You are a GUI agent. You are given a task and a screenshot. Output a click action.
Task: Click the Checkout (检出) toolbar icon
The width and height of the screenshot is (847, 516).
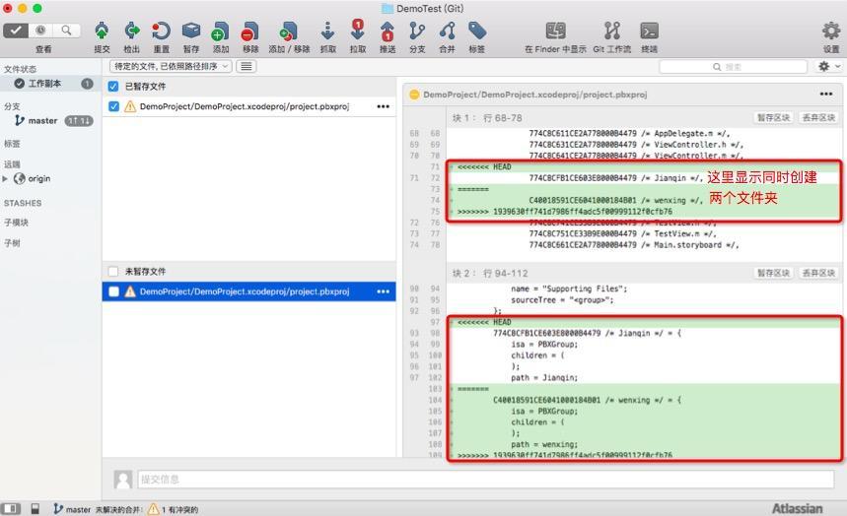click(131, 32)
